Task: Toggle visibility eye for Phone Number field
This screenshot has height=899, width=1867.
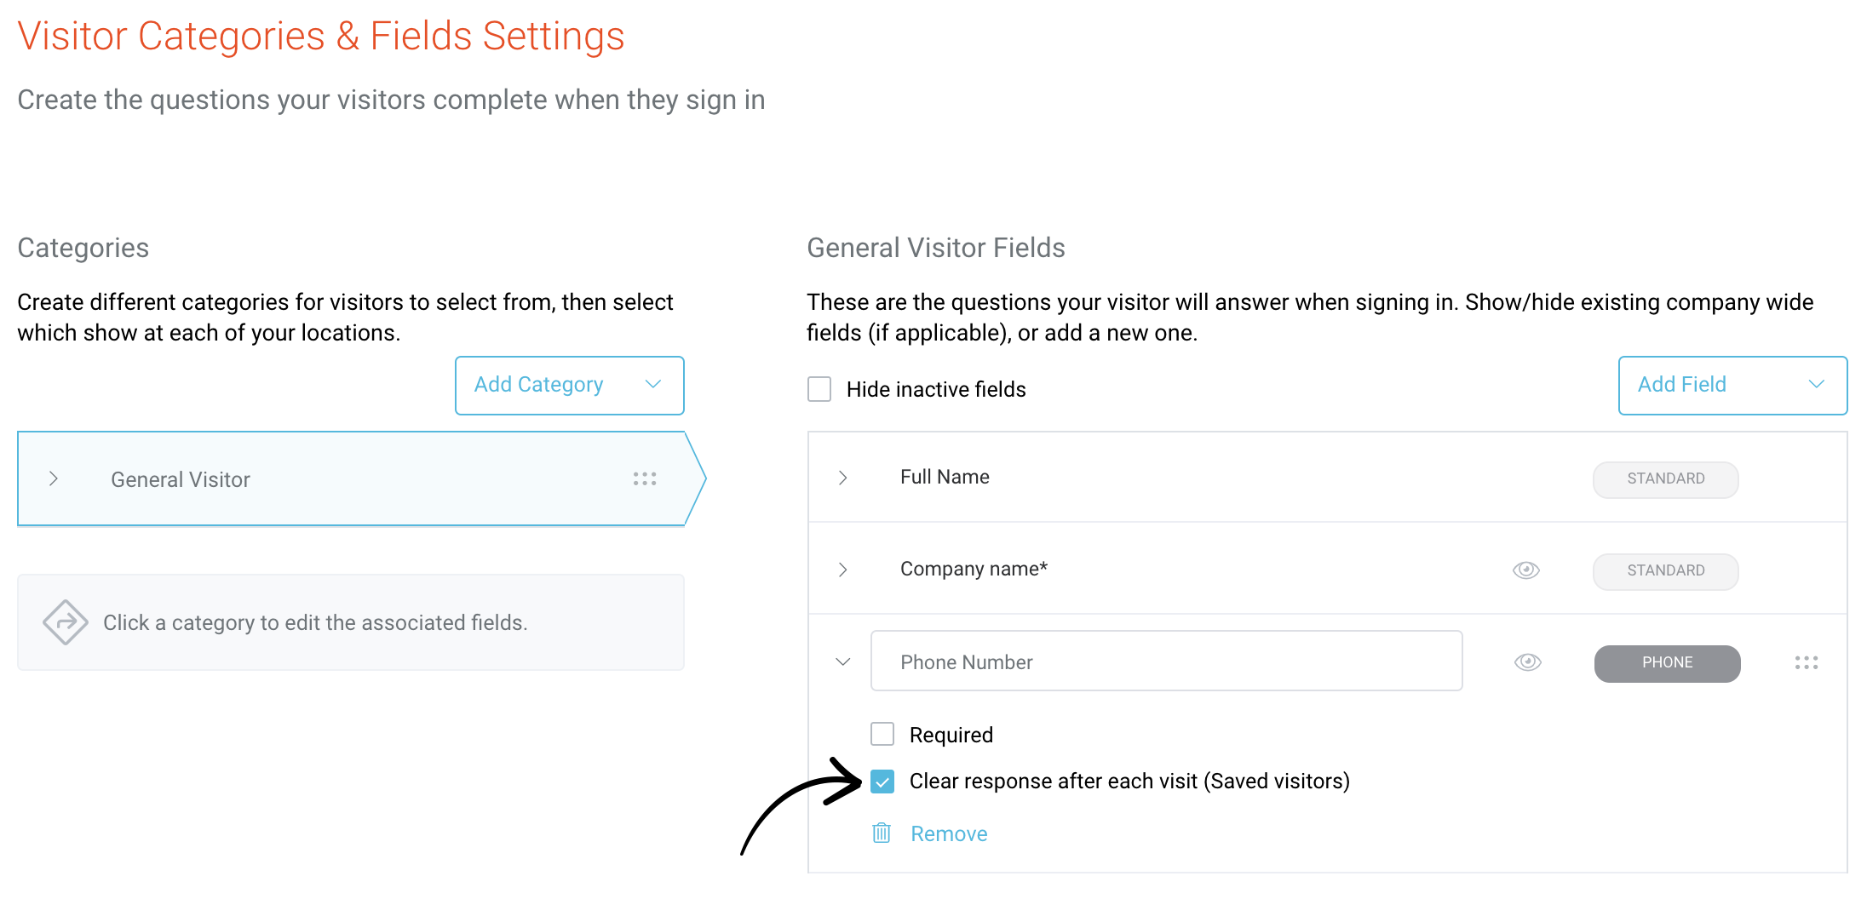Action: click(1527, 661)
